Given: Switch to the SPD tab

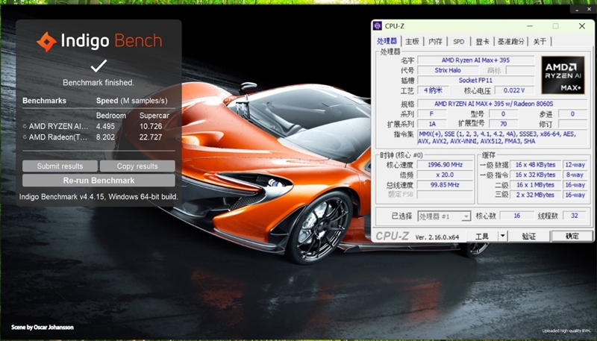Looking at the screenshot, I should click(458, 42).
